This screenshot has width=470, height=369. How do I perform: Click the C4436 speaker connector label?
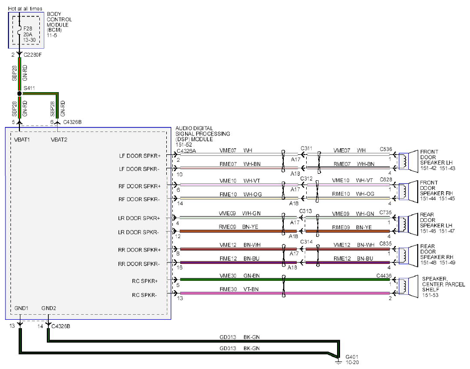[x=384, y=275]
